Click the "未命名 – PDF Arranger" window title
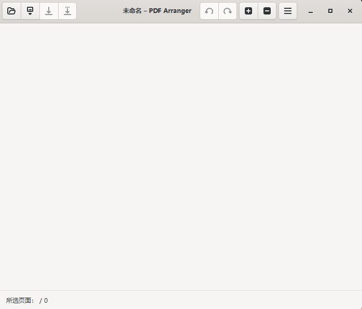Image resolution: width=362 pixels, height=309 pixels. [157, 11]
